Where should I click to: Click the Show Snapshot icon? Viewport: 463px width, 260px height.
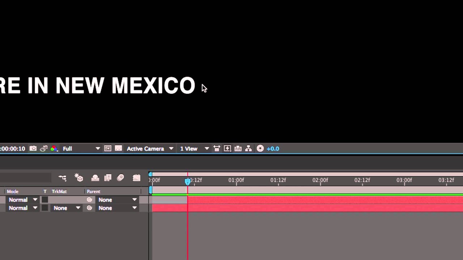pos(44,148)
